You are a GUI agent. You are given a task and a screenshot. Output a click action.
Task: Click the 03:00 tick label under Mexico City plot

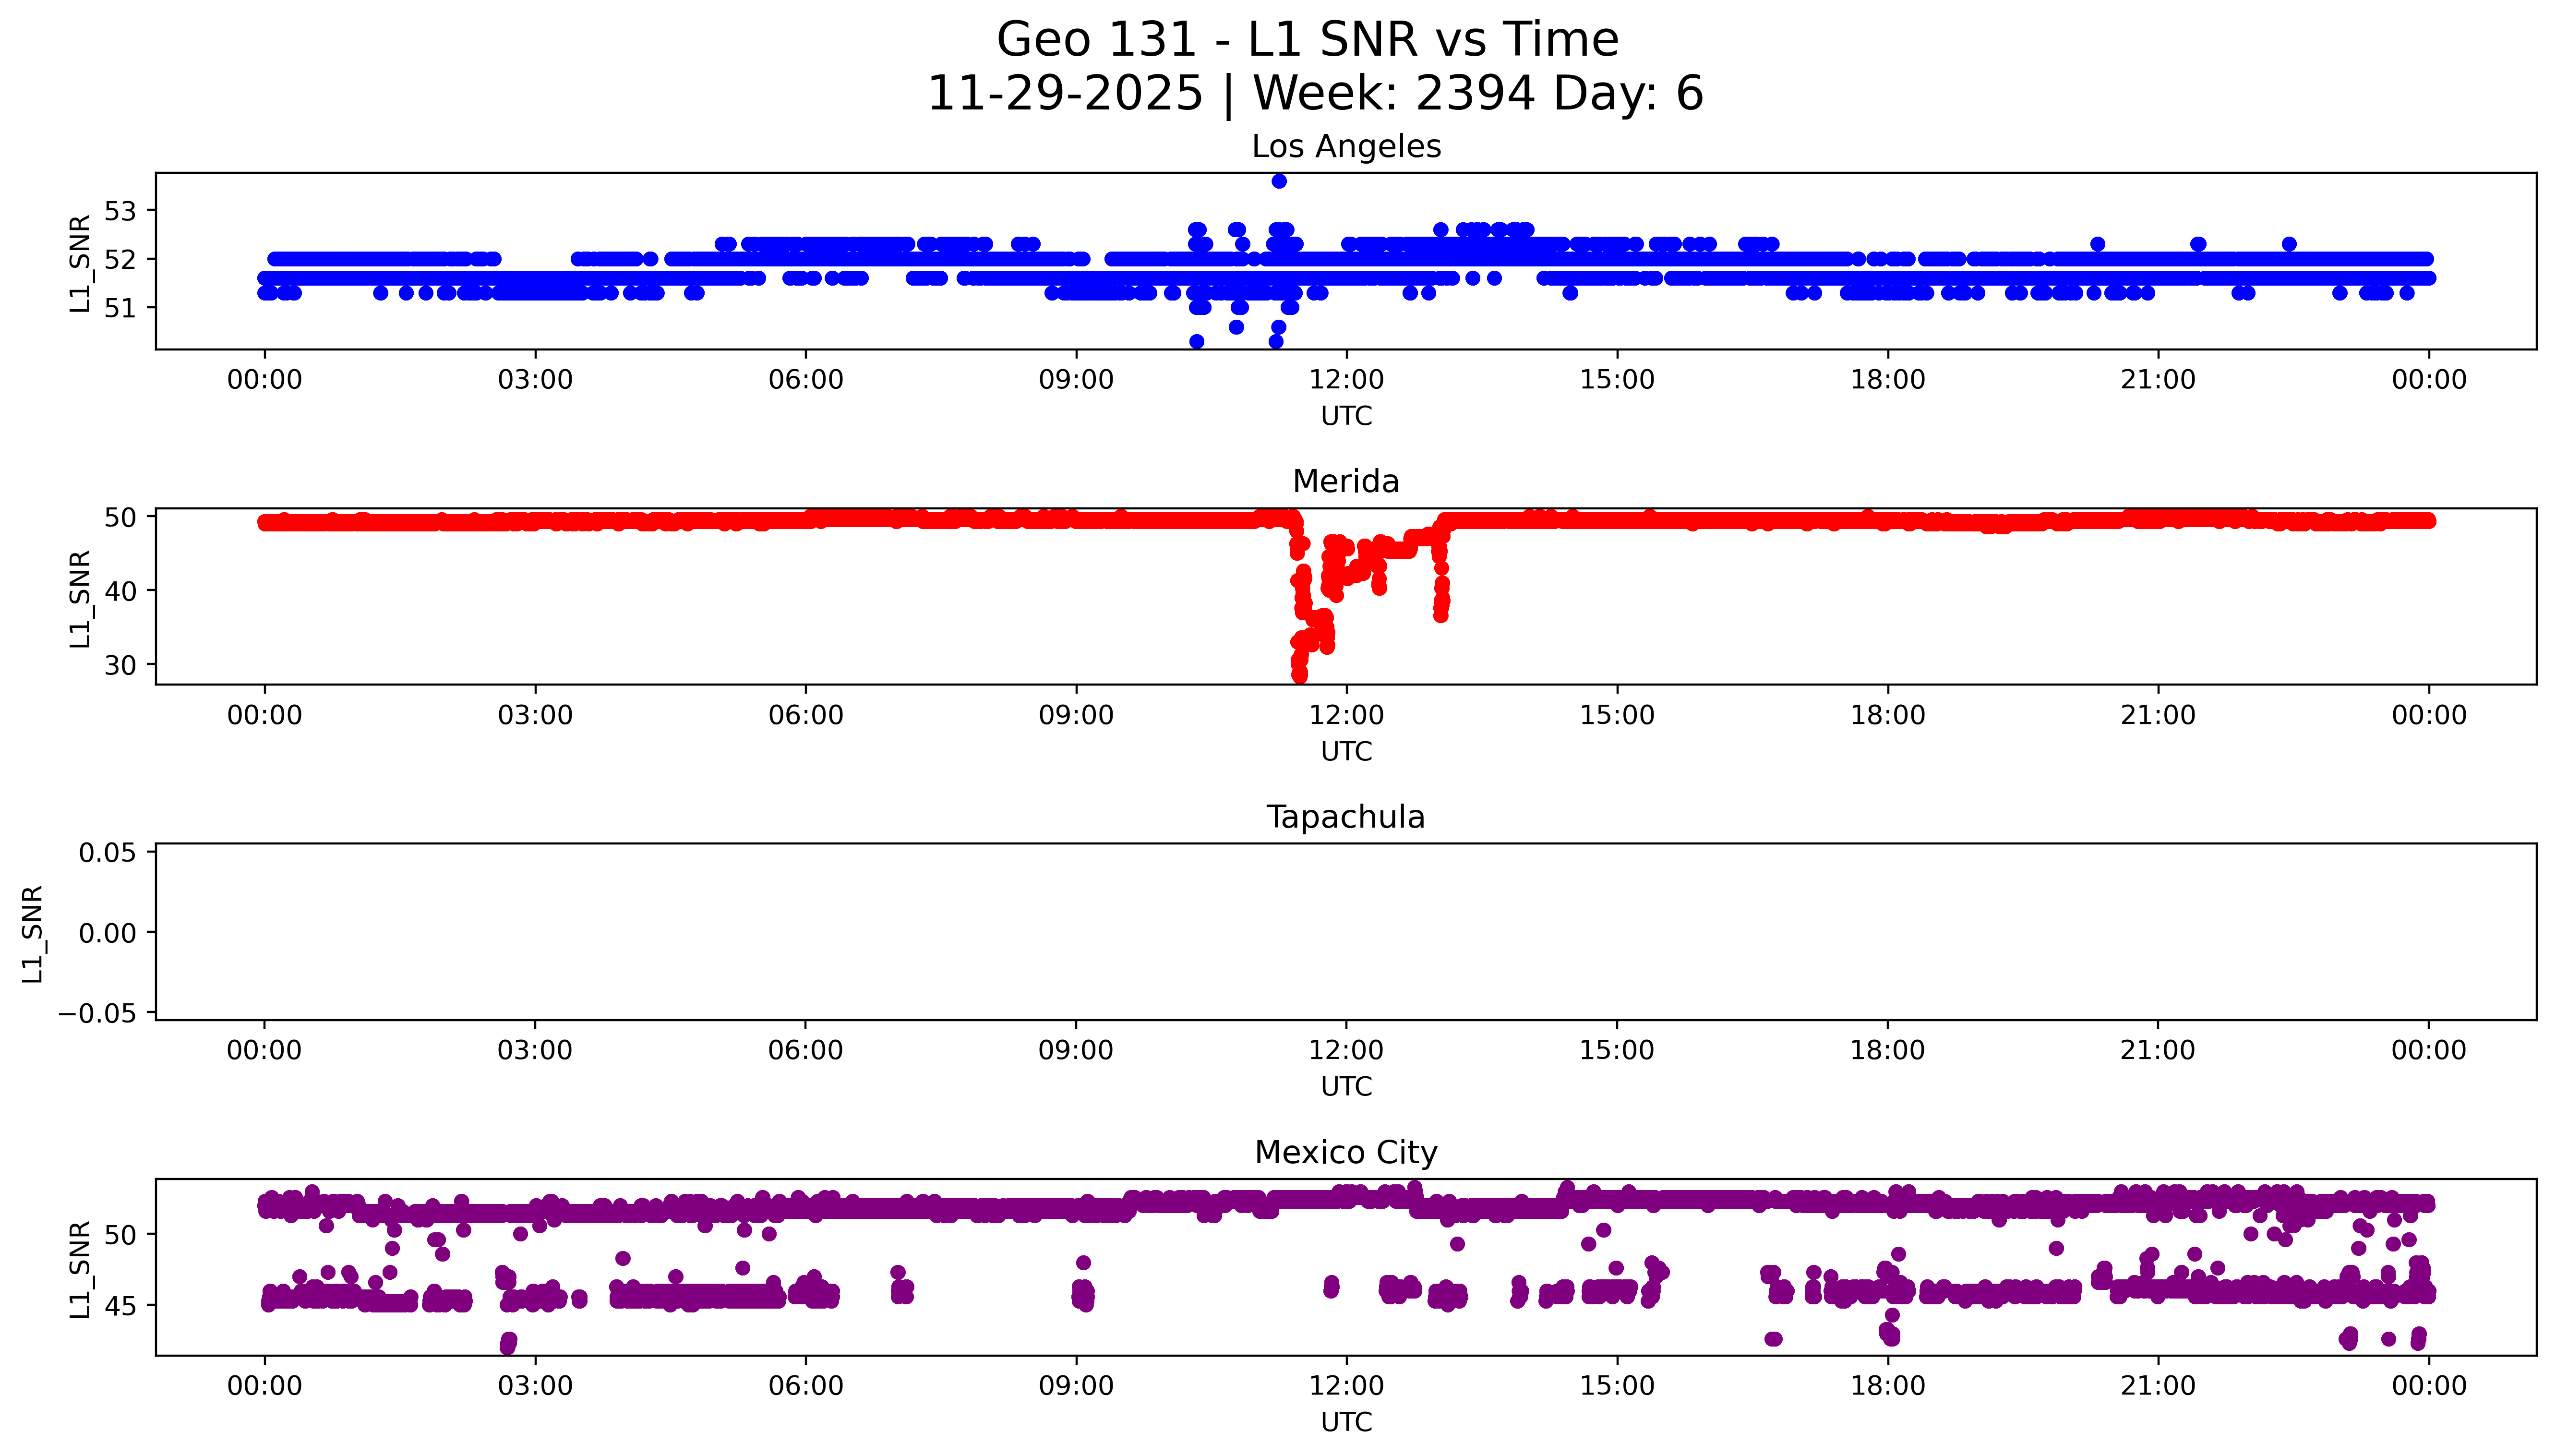point(535,1386)
